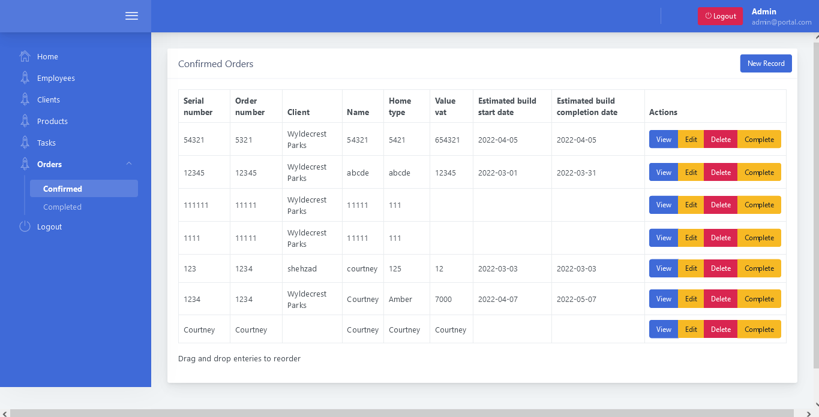Viewport: 819px width, 417px height.
Task: Click the rocket icon beside Employees
Action: tap(25, 78)
